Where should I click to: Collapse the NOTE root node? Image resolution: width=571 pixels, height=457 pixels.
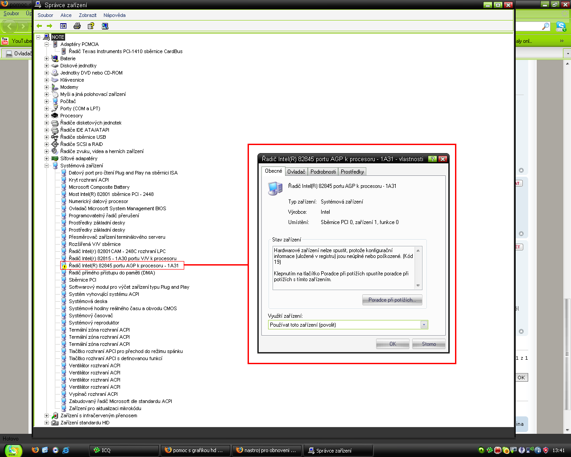(x=38, y=37)
